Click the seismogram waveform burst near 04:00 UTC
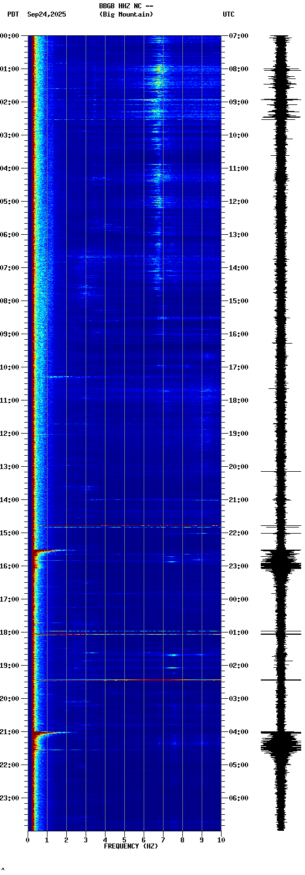 tap(281, 745)
